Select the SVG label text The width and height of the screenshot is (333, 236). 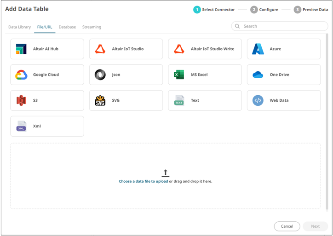pos(116,100)
